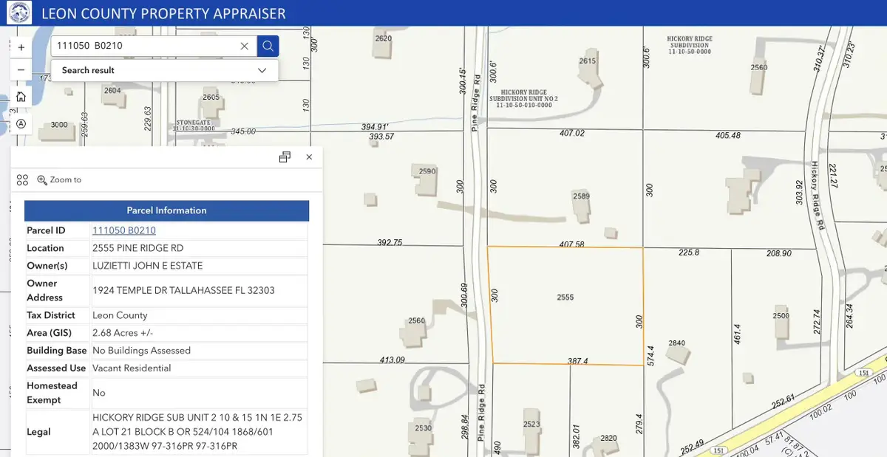Reset the map compass orientation
The height and width of the screenshot is (457, 887).
[21, 123]
